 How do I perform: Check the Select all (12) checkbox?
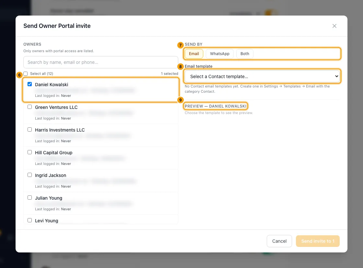click(26, 74)
